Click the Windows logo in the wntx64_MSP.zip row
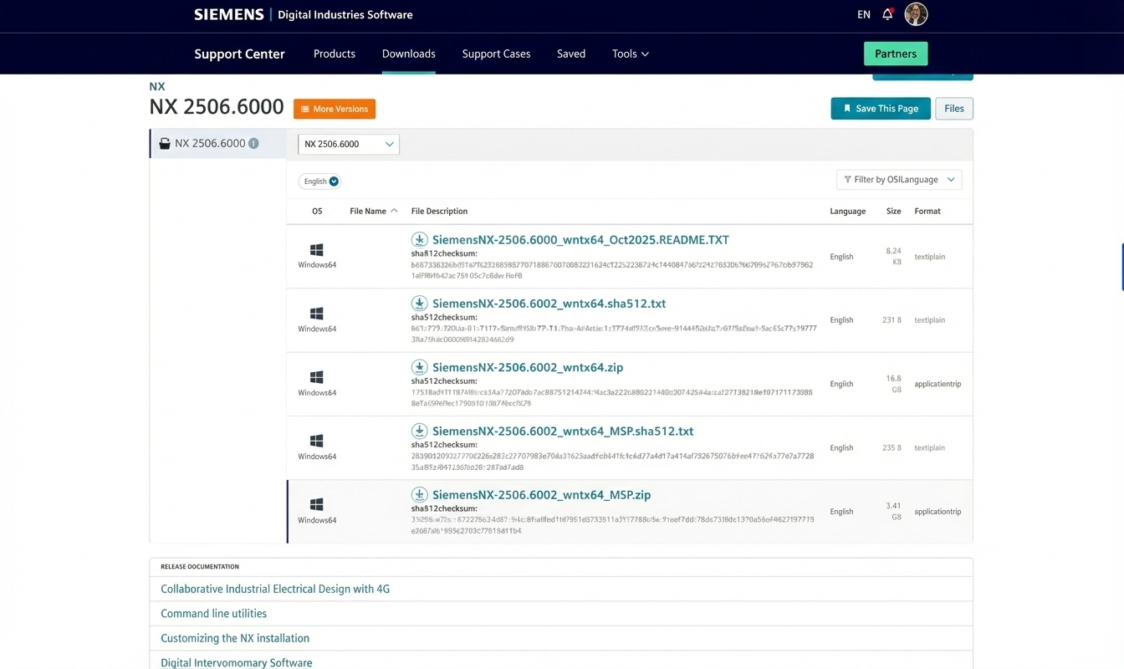Screen dimensions: 1124x669 pyautogui.click(x=317, y=504)
